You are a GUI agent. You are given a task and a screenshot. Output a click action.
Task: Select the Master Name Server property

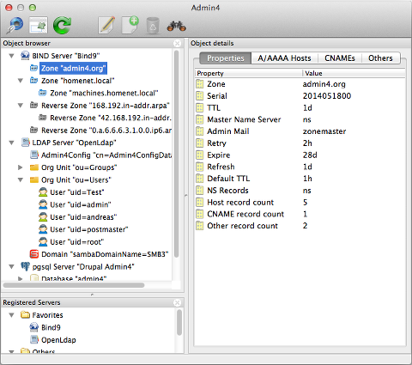point(244,119)
